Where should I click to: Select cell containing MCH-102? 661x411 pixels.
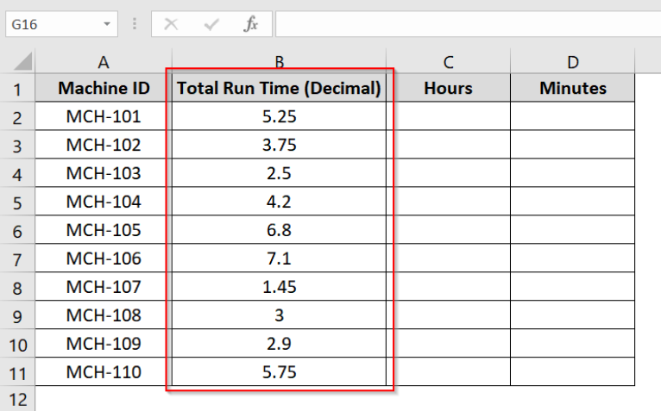[104, 145]
